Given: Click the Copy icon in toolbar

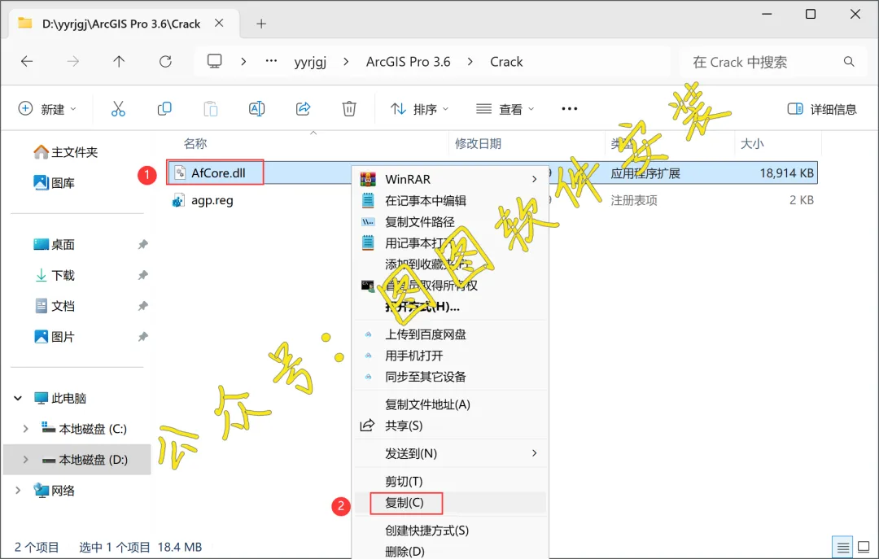Looking at the screenshot, I should pos(164,109).
